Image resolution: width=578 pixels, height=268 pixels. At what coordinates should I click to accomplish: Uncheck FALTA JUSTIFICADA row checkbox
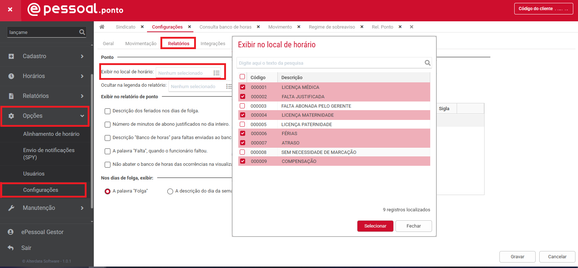243,96
